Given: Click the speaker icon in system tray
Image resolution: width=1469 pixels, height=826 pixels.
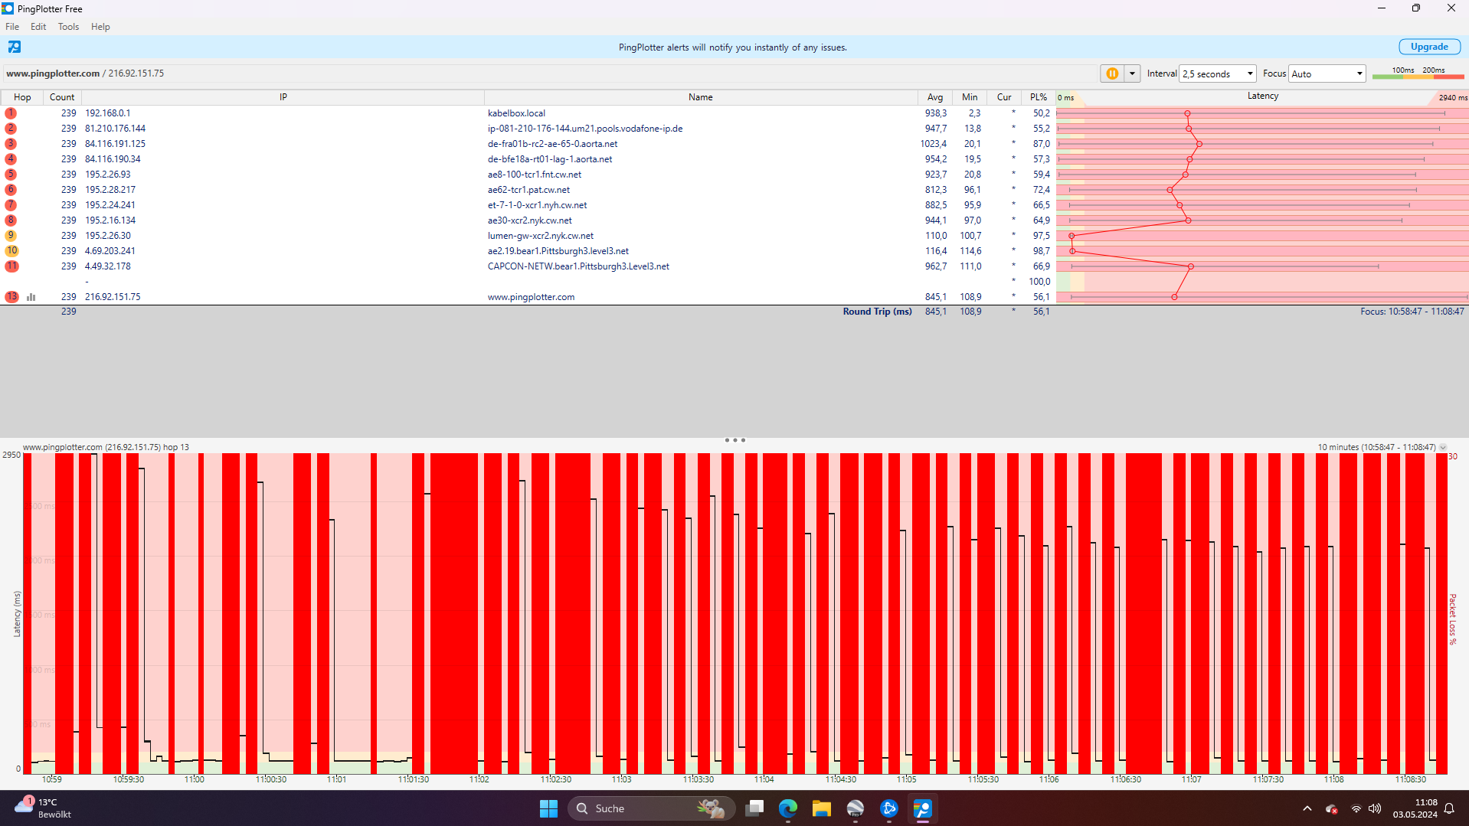Looking at the screenshot, I should point(1374,808).
